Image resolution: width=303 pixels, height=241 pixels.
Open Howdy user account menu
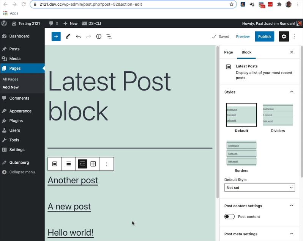tap(272, 23)
